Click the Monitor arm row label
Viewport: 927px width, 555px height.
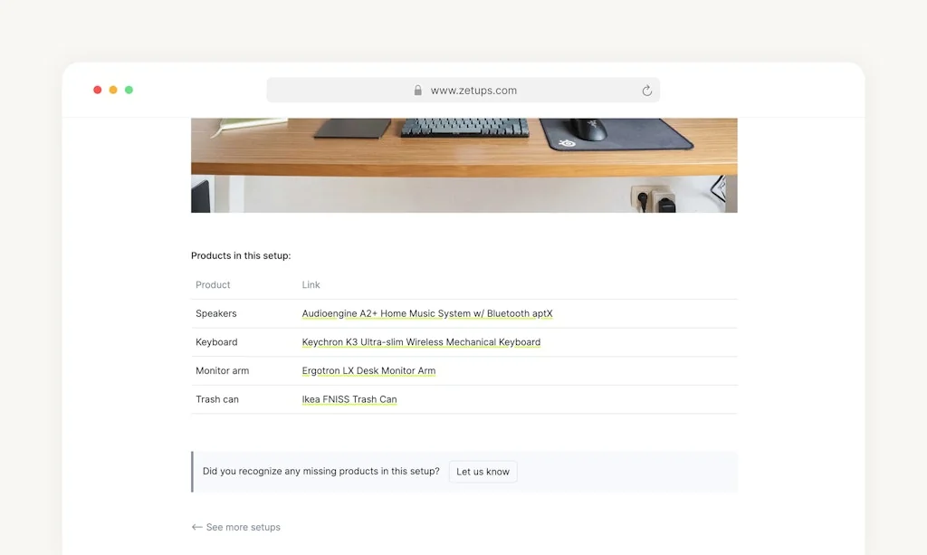coord(222,370)
